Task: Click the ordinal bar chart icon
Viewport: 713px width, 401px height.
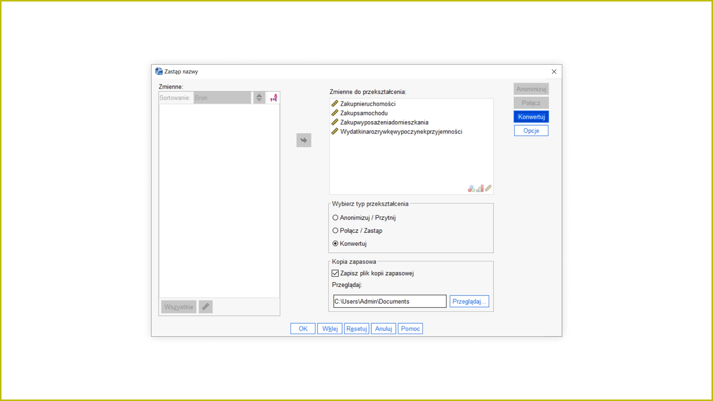Action: [480, 189]
